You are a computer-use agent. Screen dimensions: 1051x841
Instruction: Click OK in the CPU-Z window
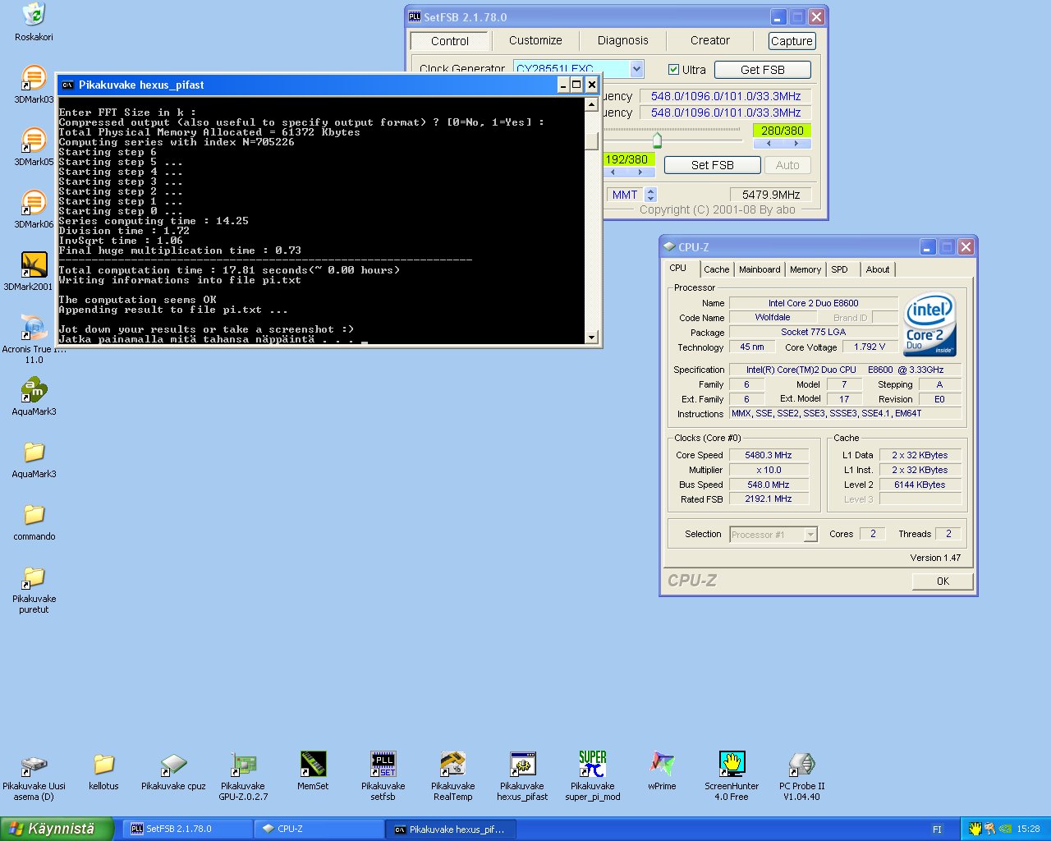(x=943, y=581)
